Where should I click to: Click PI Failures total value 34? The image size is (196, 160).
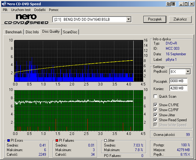93,155
